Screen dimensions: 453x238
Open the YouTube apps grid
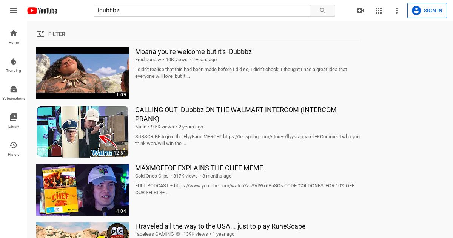click(379, 11)
